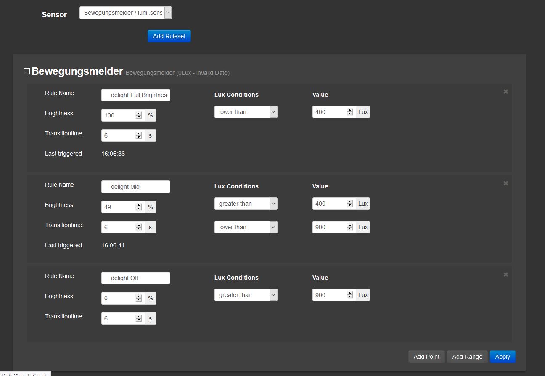
Task: Remove the __delight Off rule
Action: 505,275
